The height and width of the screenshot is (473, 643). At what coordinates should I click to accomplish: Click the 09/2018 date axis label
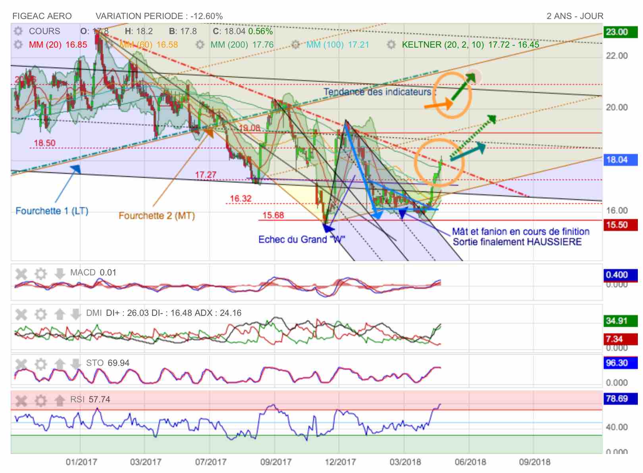pos(535,462)
